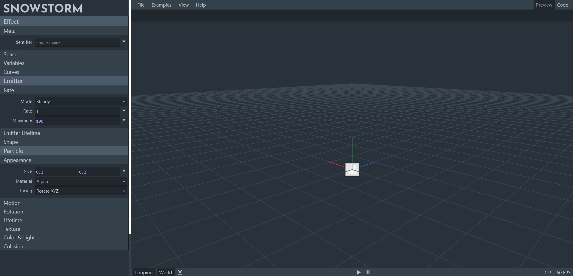Expand the Collision section
Viewport: 573px width, 276px height.
pyautogui.click(x=64, y=247)
